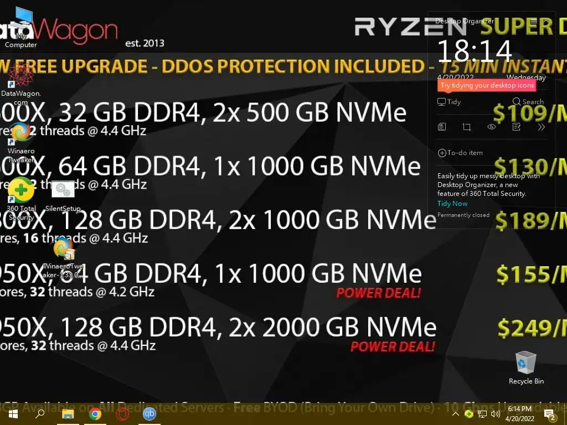Open File Explorer from taskbar
This screenshot has height=425, width=567.
point(68,414)
